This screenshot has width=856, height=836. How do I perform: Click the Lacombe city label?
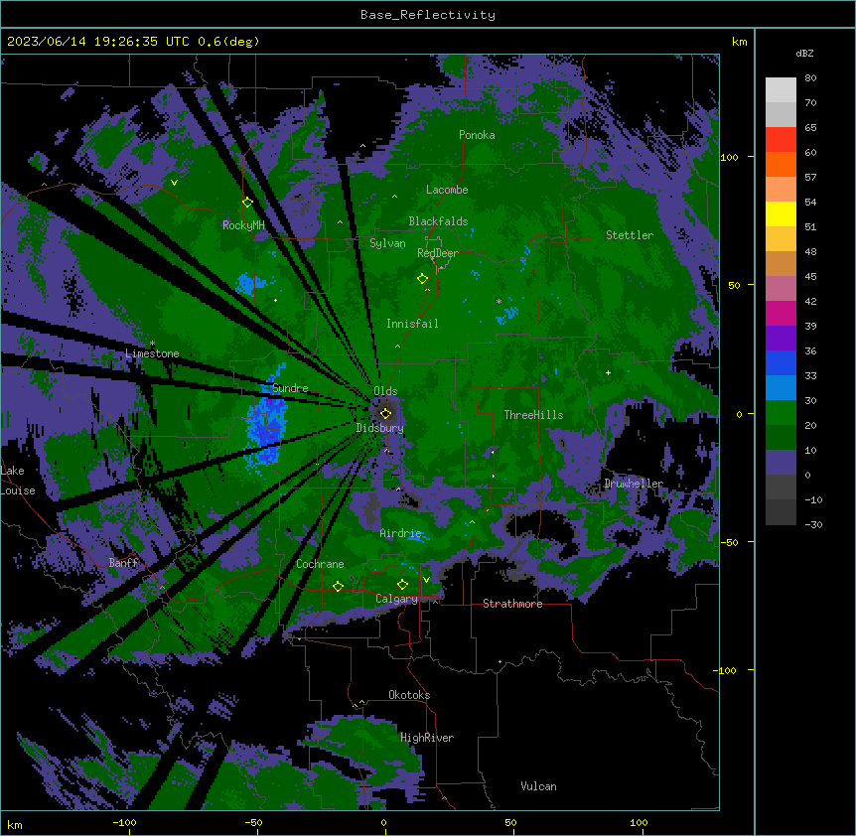pyautogui.click(x=447, y=190)
